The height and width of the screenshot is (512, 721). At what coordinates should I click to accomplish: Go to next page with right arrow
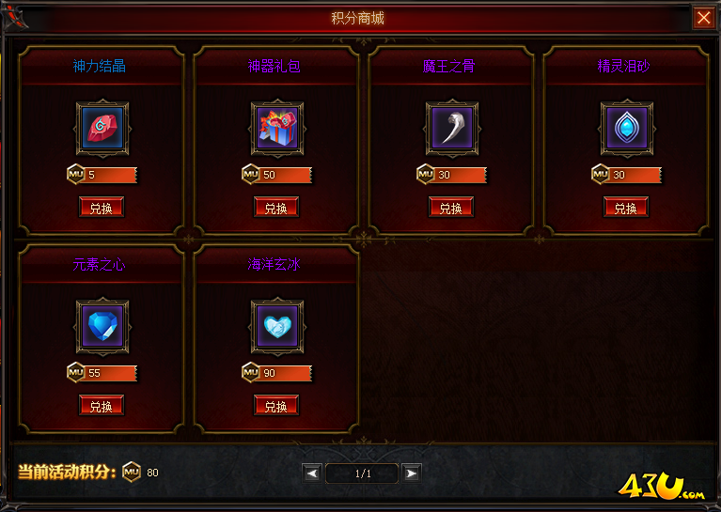[412, 473]
